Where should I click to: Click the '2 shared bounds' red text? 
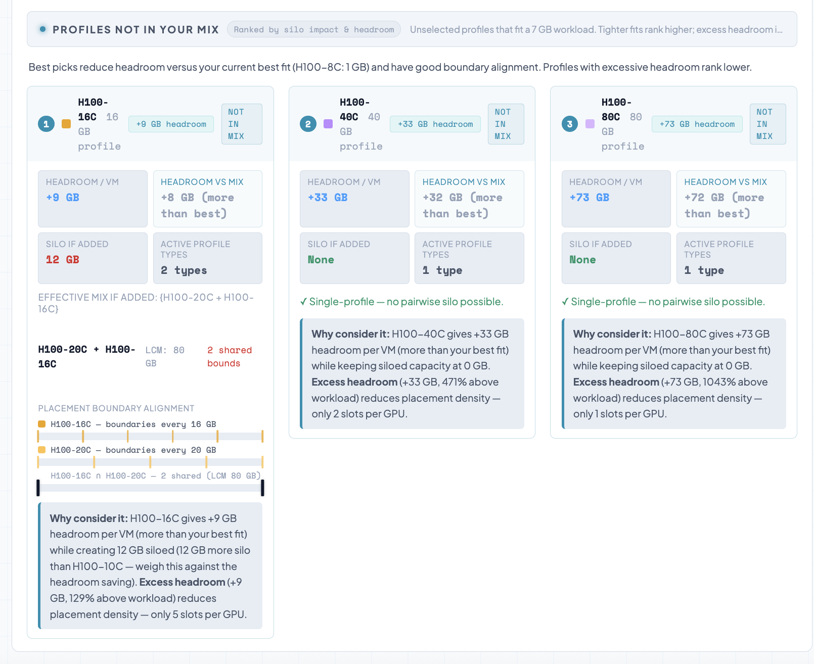tap(229, 357)
